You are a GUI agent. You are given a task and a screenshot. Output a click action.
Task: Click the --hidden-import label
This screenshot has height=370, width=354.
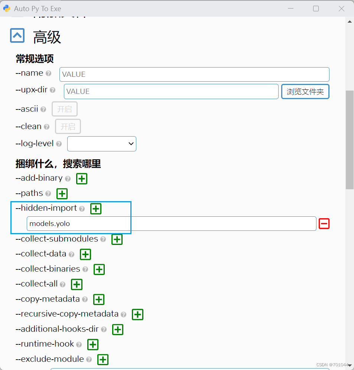click(x=46, y=208)
